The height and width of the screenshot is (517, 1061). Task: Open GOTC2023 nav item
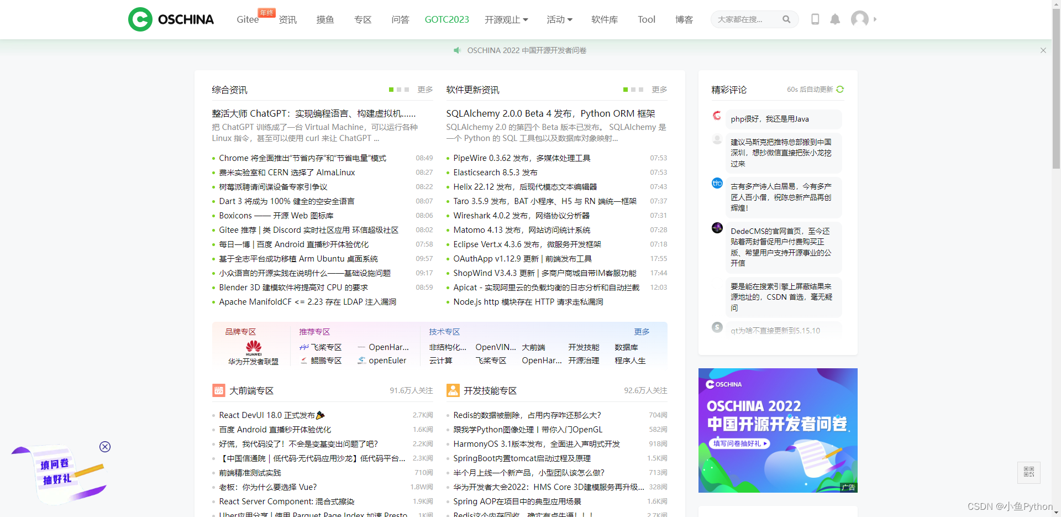(447, 20)
